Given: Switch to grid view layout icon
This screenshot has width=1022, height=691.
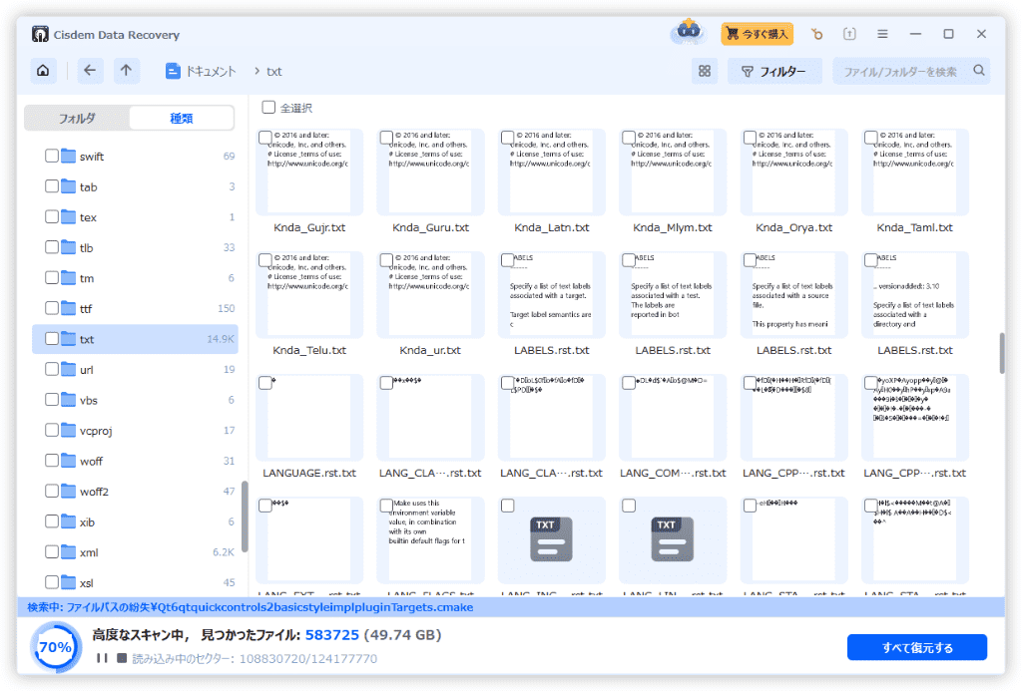Looking at the screenshot, I should pos(705,71).
